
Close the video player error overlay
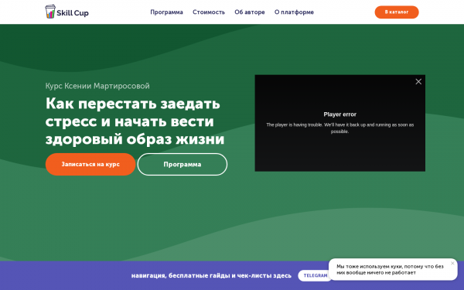tap(418, 82)
